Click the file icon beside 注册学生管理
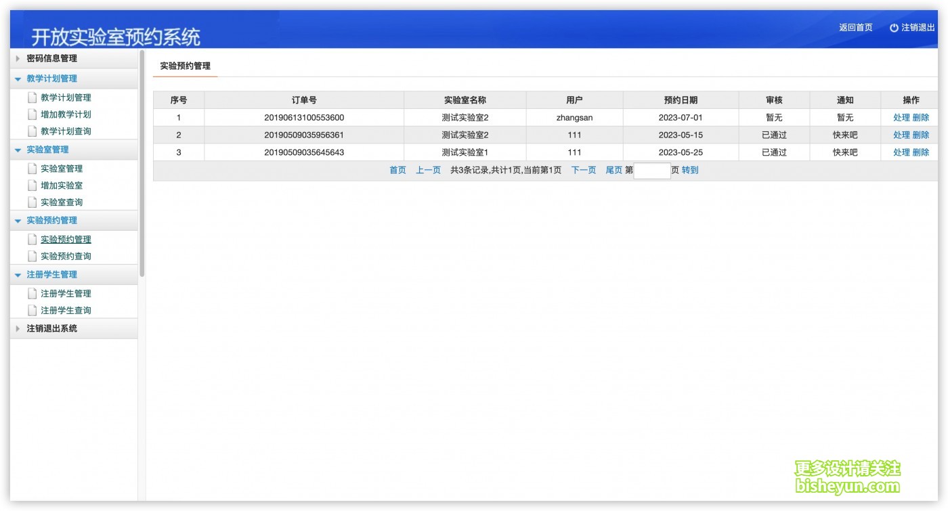The width and height of the screenshot is (948, 511). click(32, 294)
